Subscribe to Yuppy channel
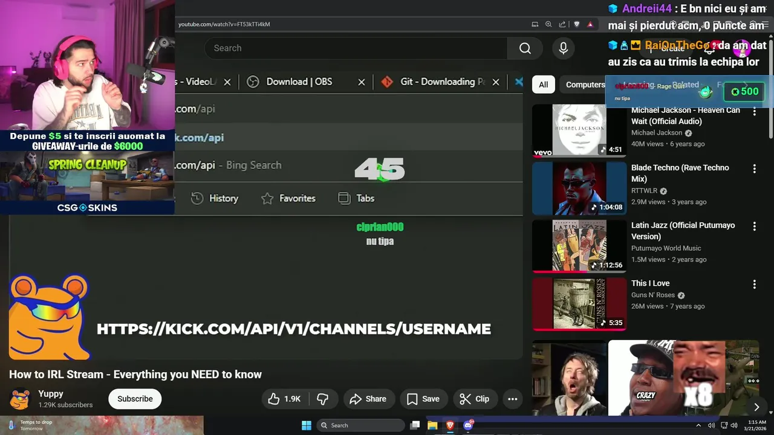This screenshot has height=435, width=774. pyautogui.click(x=135, y=399)
